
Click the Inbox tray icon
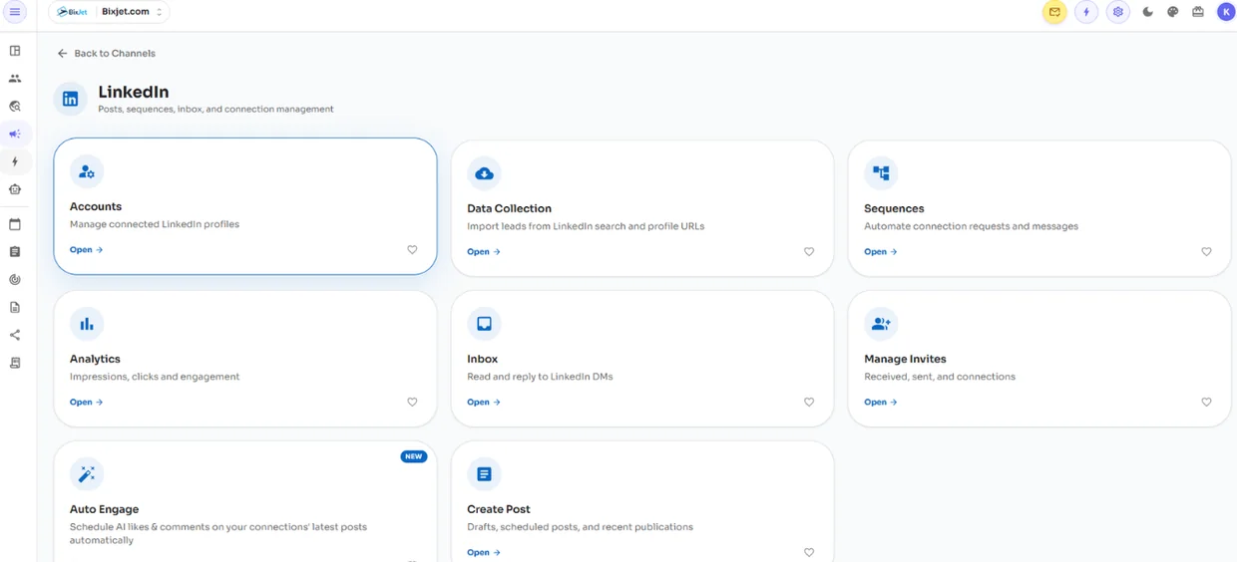coord(484,324)
